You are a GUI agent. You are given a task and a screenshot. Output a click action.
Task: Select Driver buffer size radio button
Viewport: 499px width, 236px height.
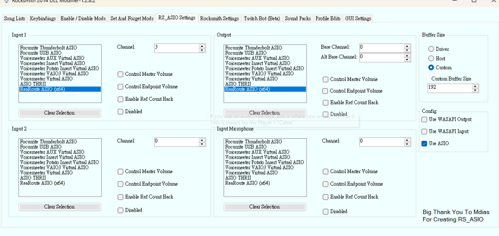point(431,49)
